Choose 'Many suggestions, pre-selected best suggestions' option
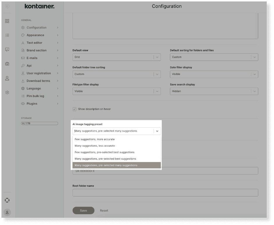This screenshot has width=274, height=225. coord(105,159)
